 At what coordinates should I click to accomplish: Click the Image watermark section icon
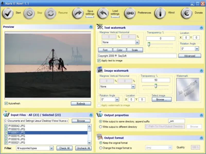[100, 70]
